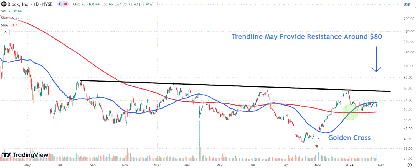Image resolution: width=416 pixels, height=168 pixels.
Task: Click the 'Trendline May Provide Resistance' text annotation
Action: (x=307, y=37)
